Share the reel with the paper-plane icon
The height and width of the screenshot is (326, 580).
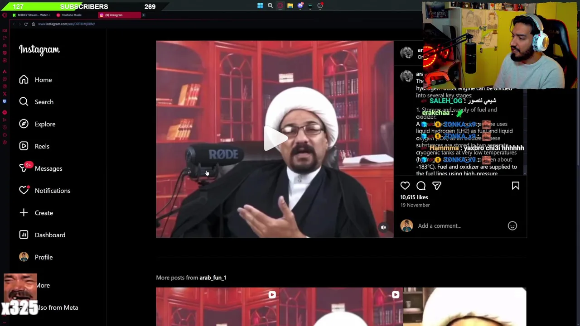(x=437, y=186)
